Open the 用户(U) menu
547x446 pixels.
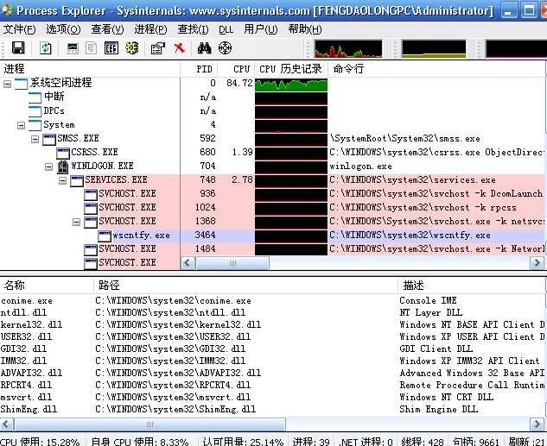[261, 29]
